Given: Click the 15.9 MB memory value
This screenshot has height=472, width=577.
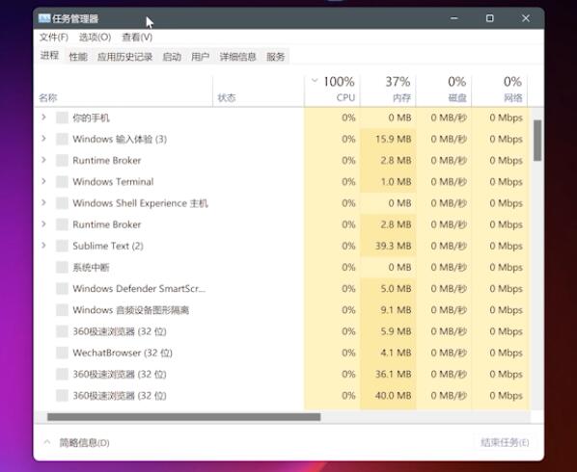Looking at the screenshot, I should tap(393, 140).
